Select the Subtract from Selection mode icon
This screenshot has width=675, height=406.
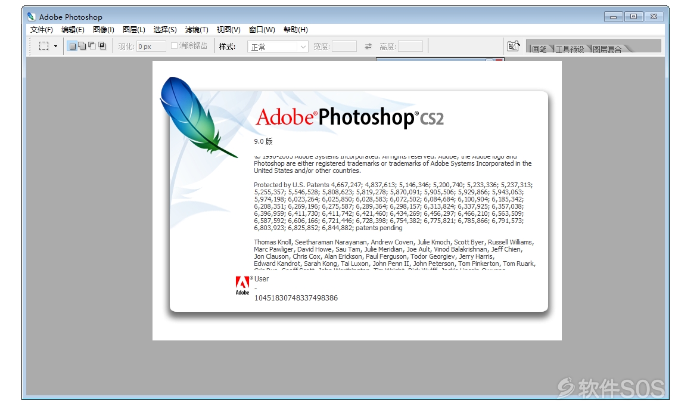click(92, 46)
